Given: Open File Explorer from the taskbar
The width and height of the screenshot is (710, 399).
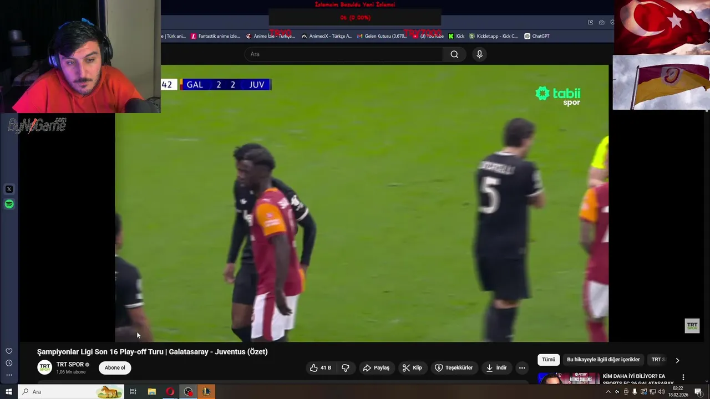Looking at the screenshot, I should [151, 392].
